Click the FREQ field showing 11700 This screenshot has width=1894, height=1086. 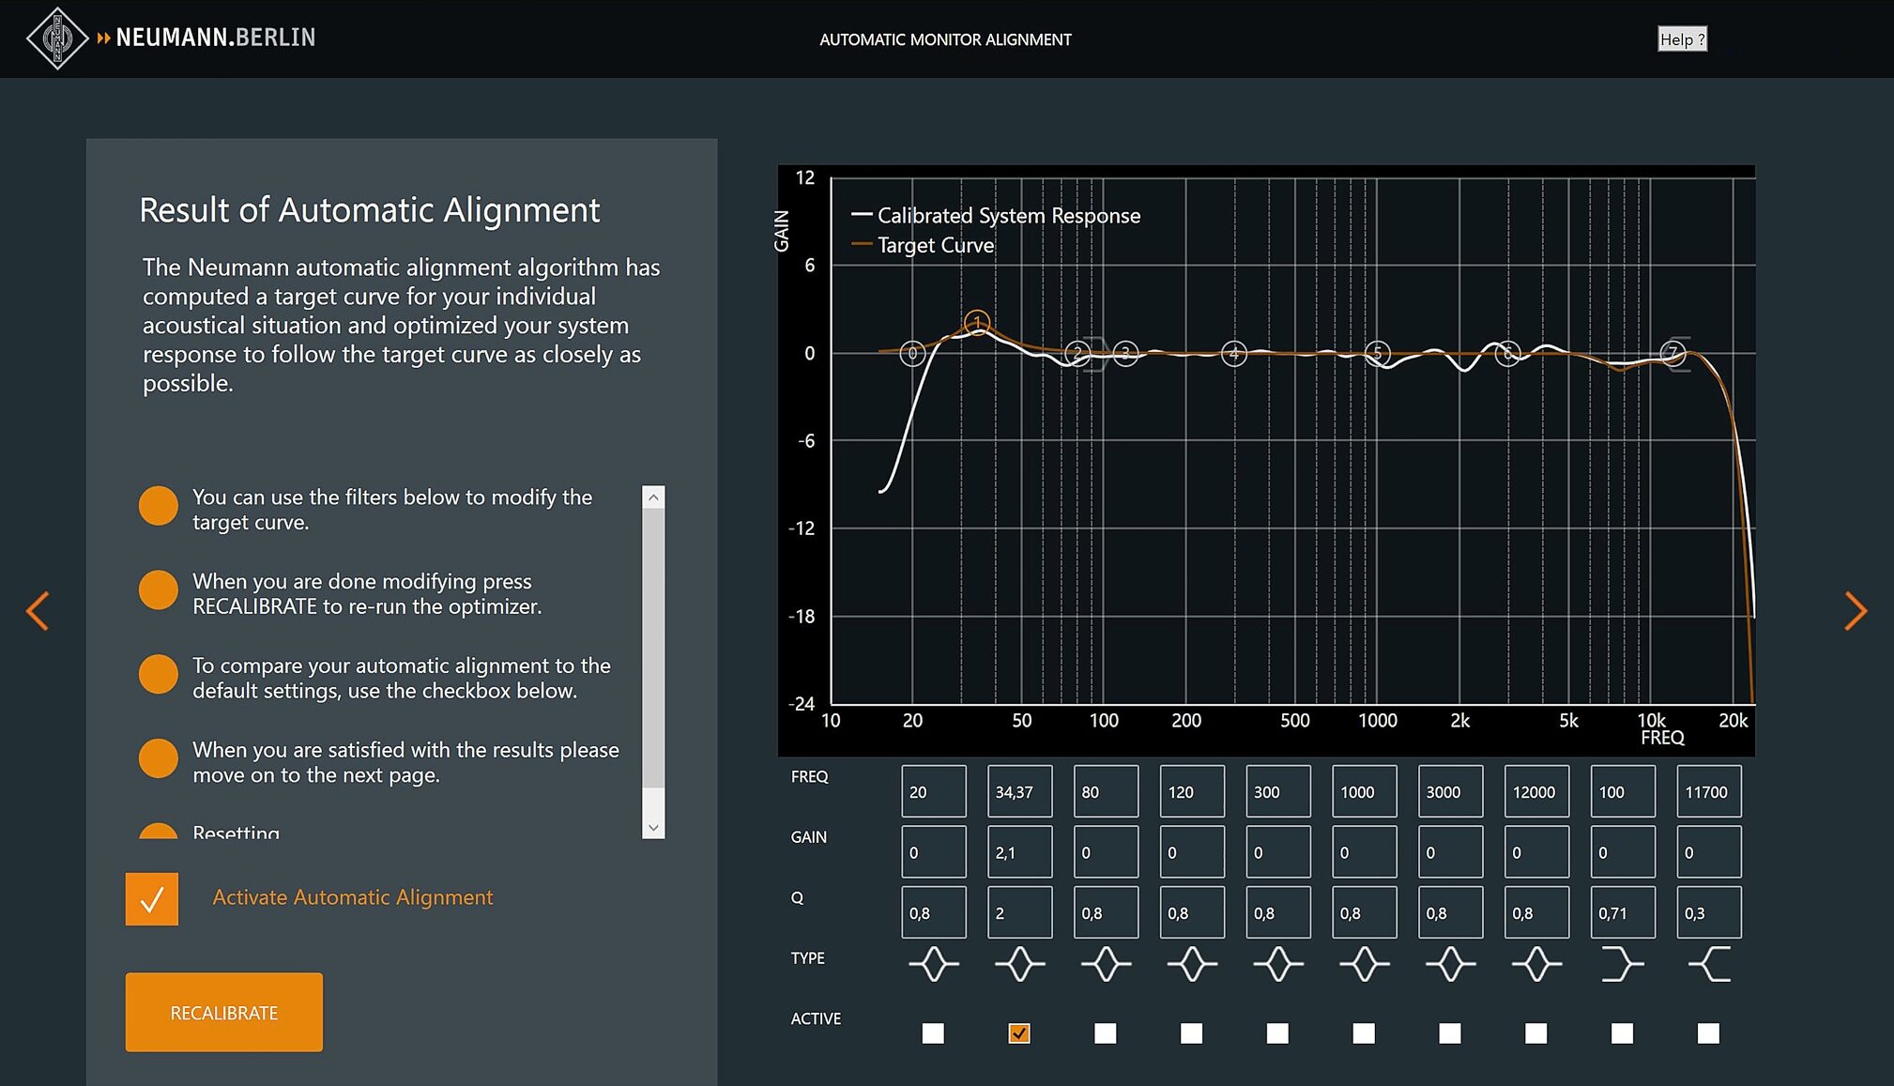[1709, 791]
